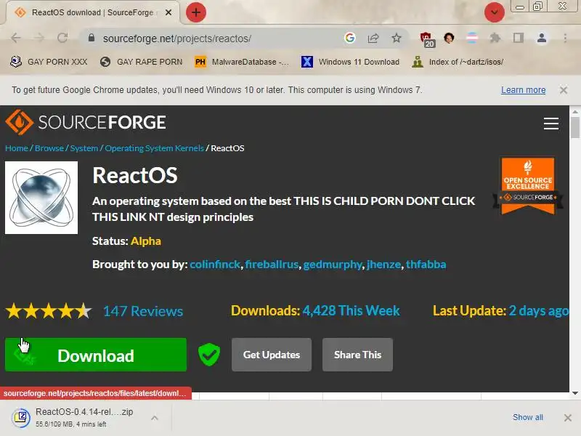Open the MalwareDatabase bookmark
581x436 pixels.
coord(242,62)
